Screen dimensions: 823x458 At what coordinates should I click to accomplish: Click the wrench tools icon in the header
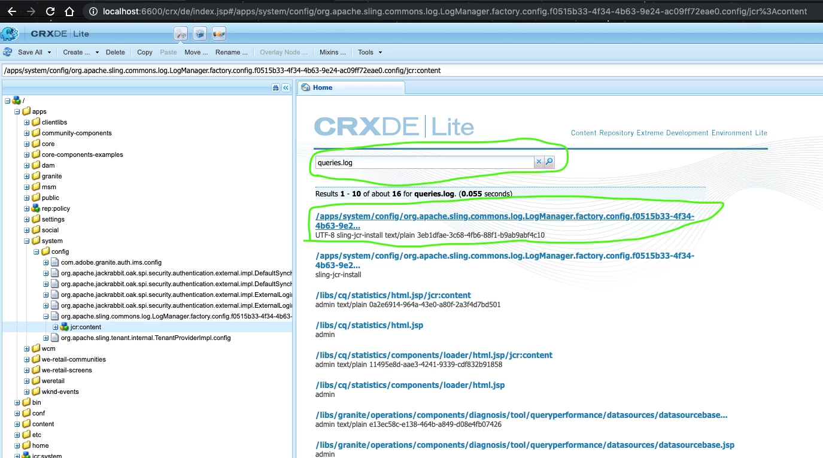pos(181,34)
